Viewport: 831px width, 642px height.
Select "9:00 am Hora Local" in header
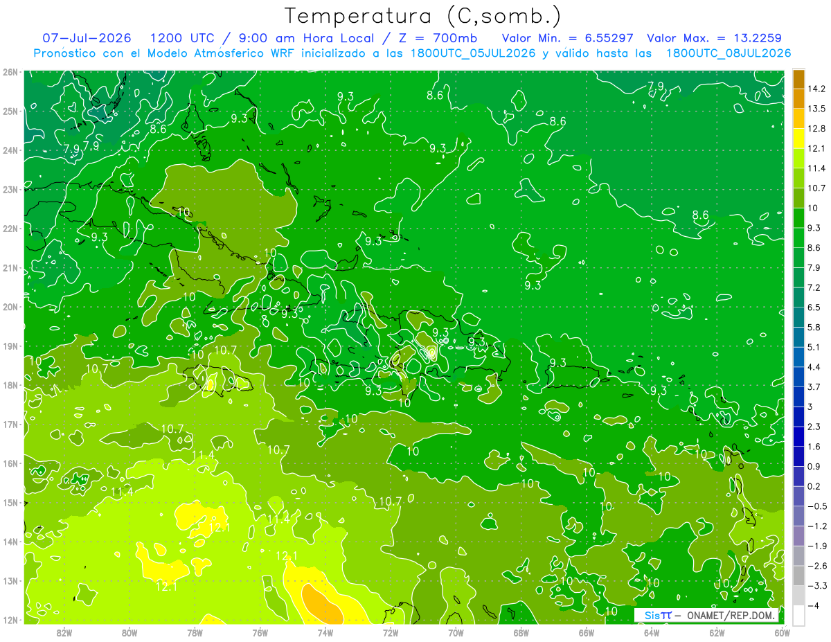coord(307,38)
